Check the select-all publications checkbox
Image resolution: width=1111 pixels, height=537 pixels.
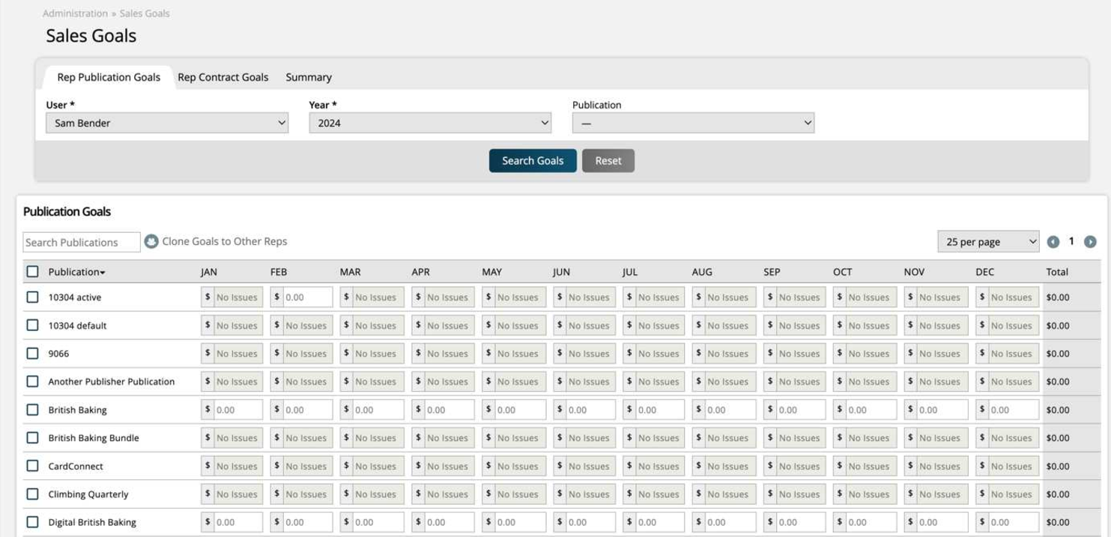[33, 272]
